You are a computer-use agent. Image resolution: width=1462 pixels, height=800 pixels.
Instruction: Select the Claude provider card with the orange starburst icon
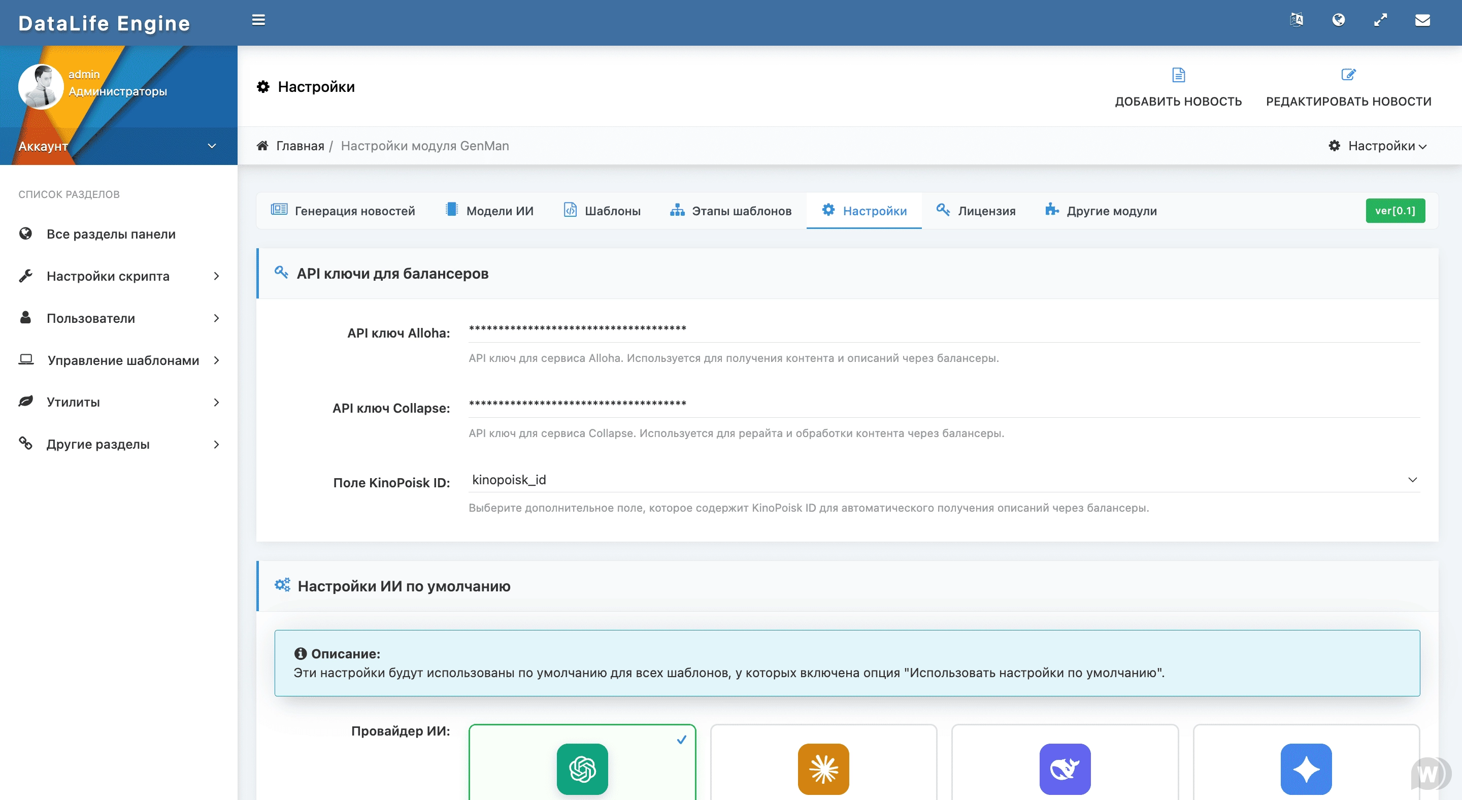[x=823, y=763]
